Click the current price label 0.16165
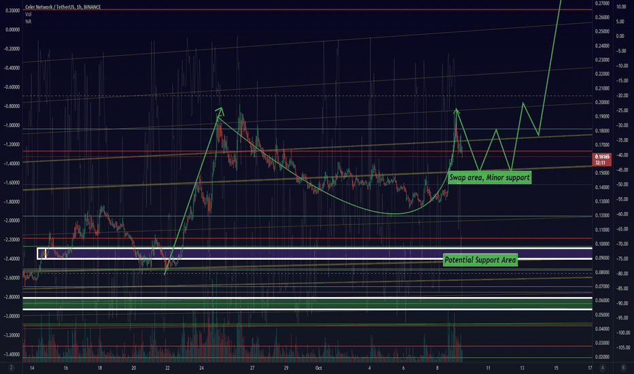This screenshot has width=634, height=374. (x=602, y=156)
